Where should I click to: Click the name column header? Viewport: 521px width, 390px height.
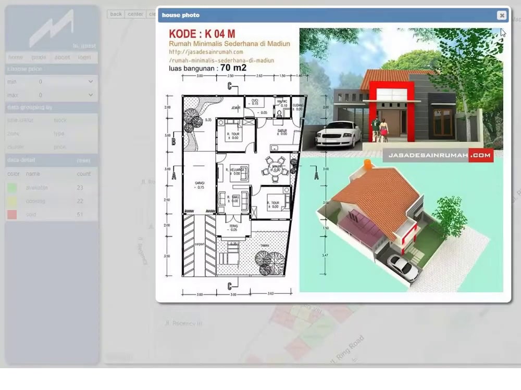(x=33, y=174)
